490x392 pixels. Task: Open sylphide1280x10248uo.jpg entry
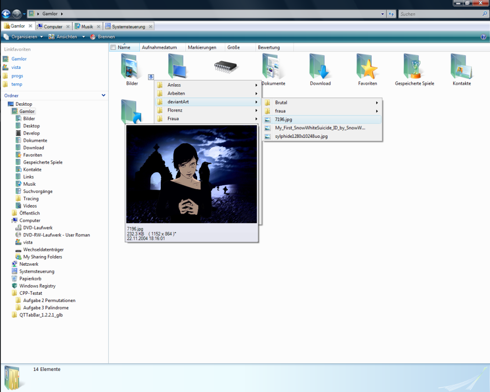322,136
